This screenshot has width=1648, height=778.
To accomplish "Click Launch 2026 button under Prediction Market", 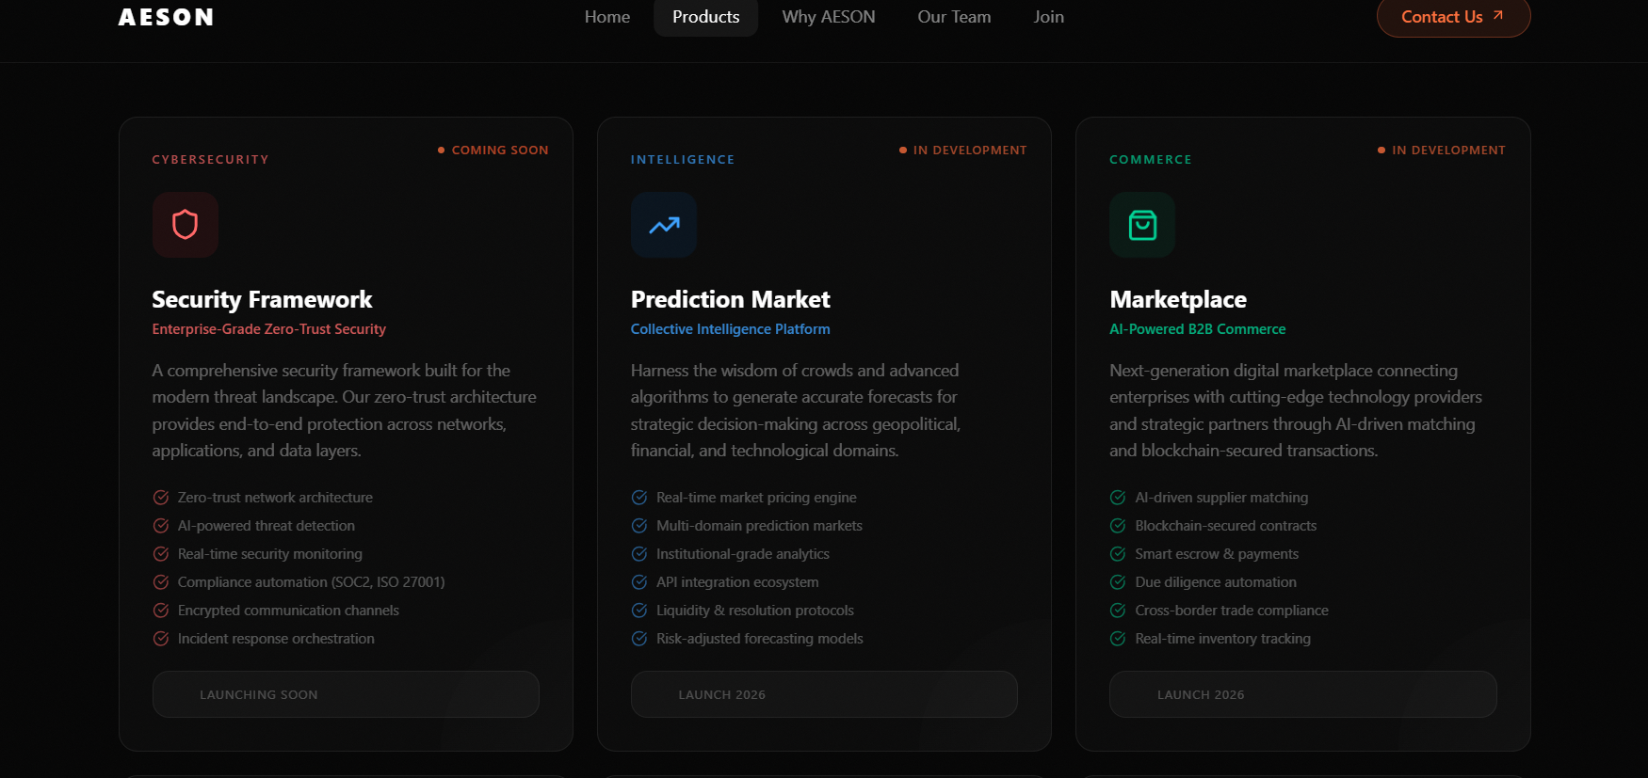I will tap(824, 694).
